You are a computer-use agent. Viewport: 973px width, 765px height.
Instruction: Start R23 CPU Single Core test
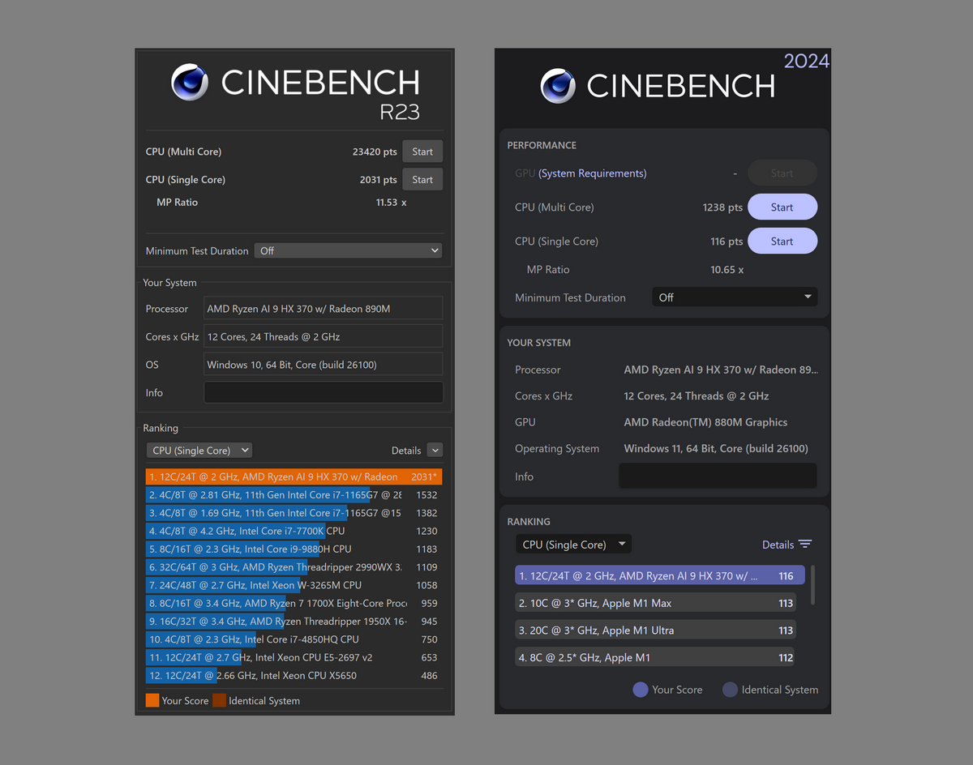click(422, 180)
